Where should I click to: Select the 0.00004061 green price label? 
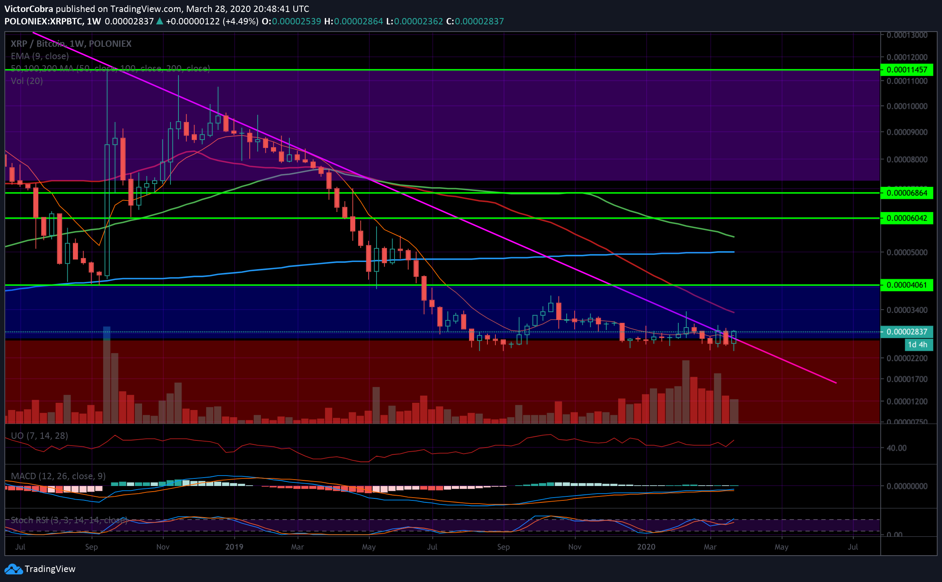click(x=907, y=285)
